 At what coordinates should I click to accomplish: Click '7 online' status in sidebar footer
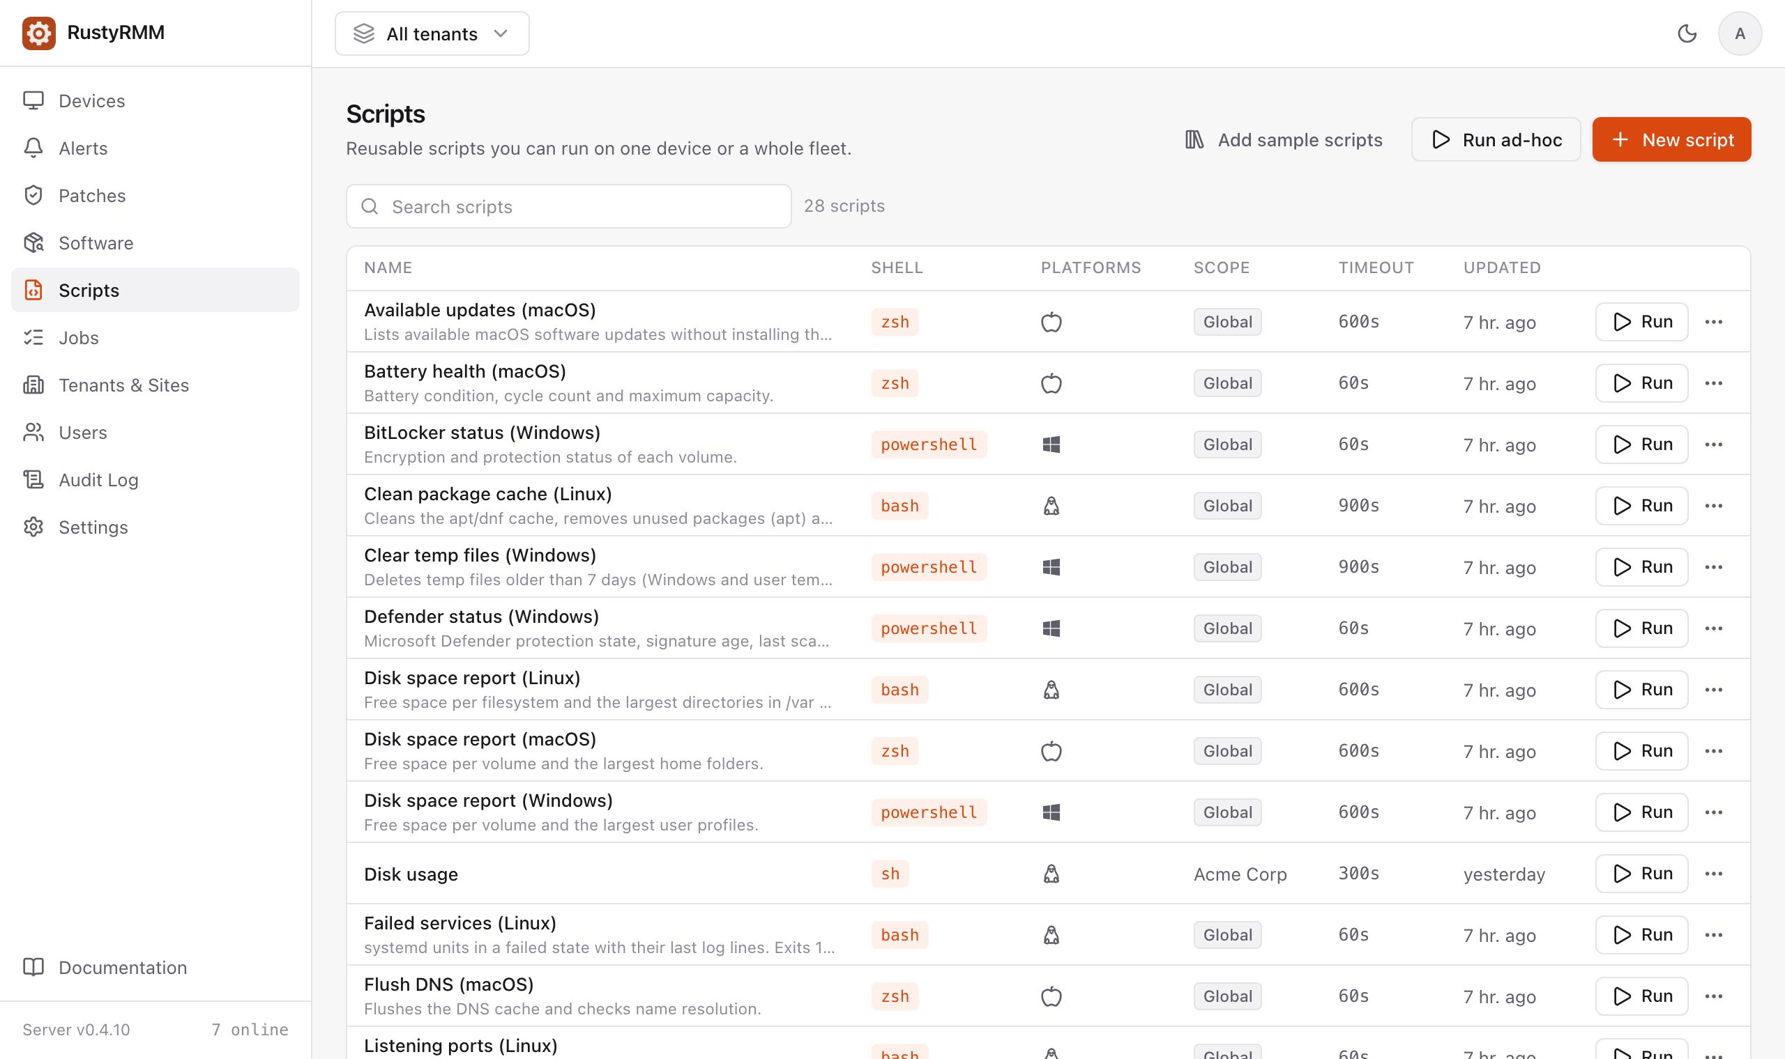tap(250, 1030)
